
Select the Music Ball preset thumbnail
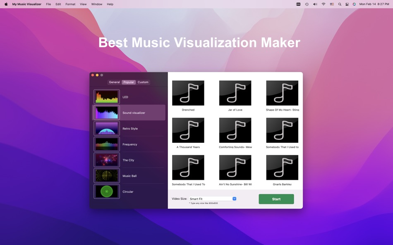point(106,175)
